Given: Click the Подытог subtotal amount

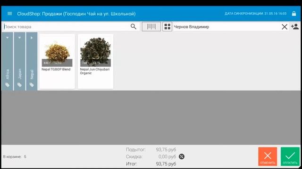Looking at the screenshot, I should pos(166,149).
